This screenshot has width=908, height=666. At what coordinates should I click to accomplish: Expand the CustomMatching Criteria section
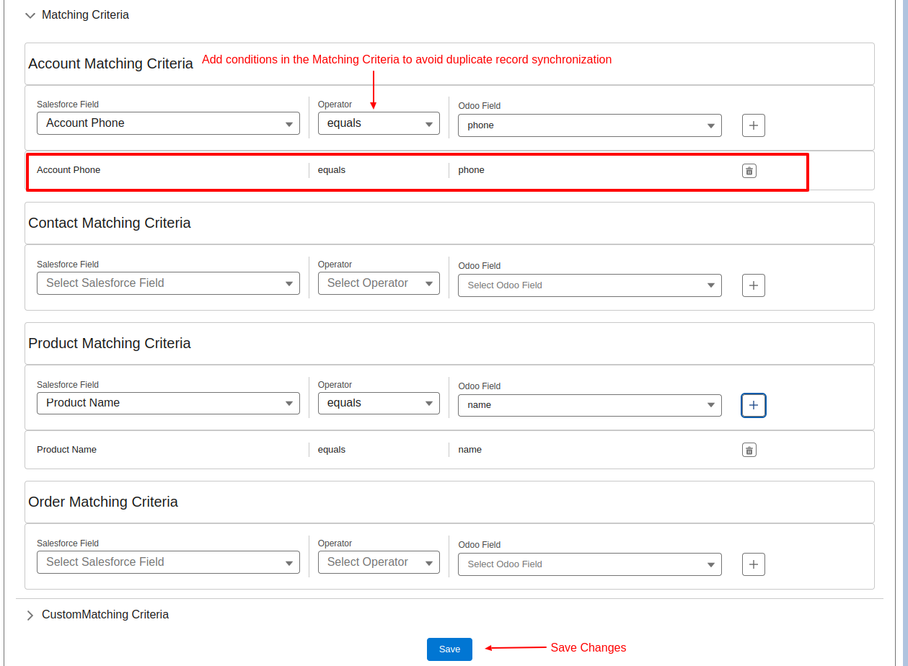[30, 615]
